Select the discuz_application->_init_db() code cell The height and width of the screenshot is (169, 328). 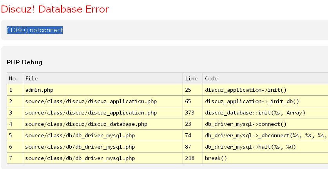pyautogui.click(x=252, y=102)
